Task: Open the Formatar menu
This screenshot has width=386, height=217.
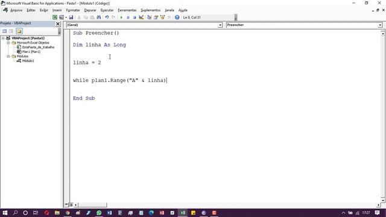Action: [73, 10]
